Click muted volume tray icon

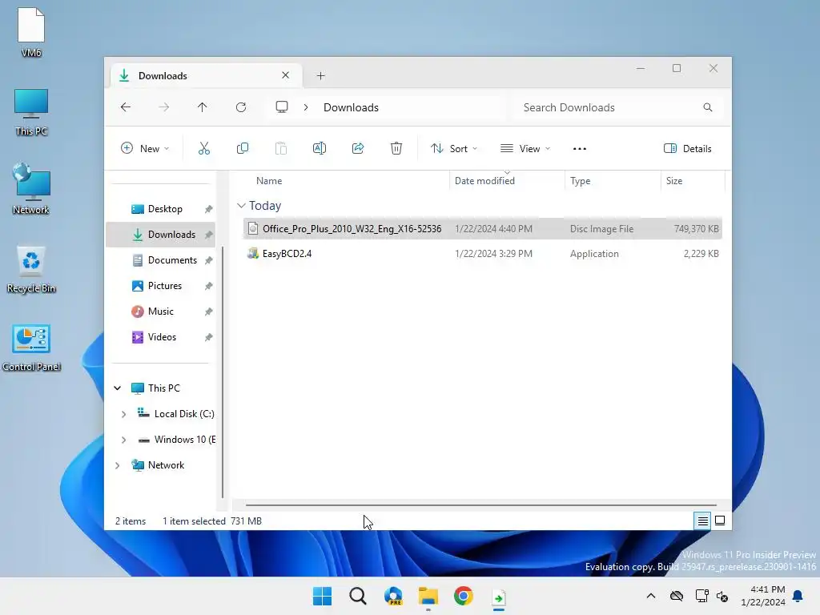[722, 596]
